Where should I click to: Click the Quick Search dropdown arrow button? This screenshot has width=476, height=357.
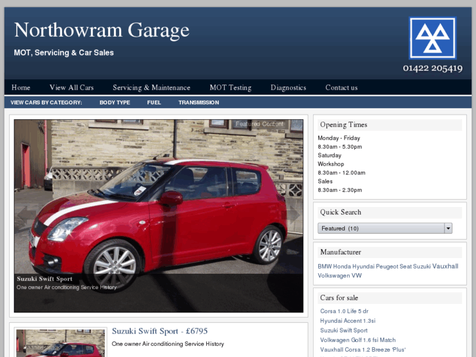[x=448, y=228]
